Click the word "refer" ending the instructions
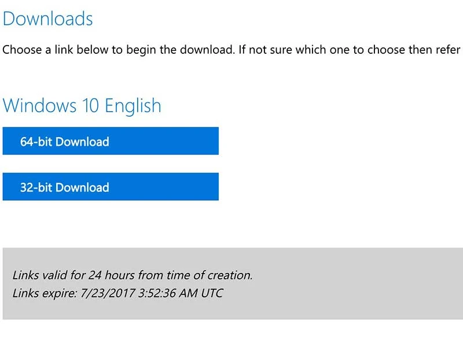 [448, 49]
